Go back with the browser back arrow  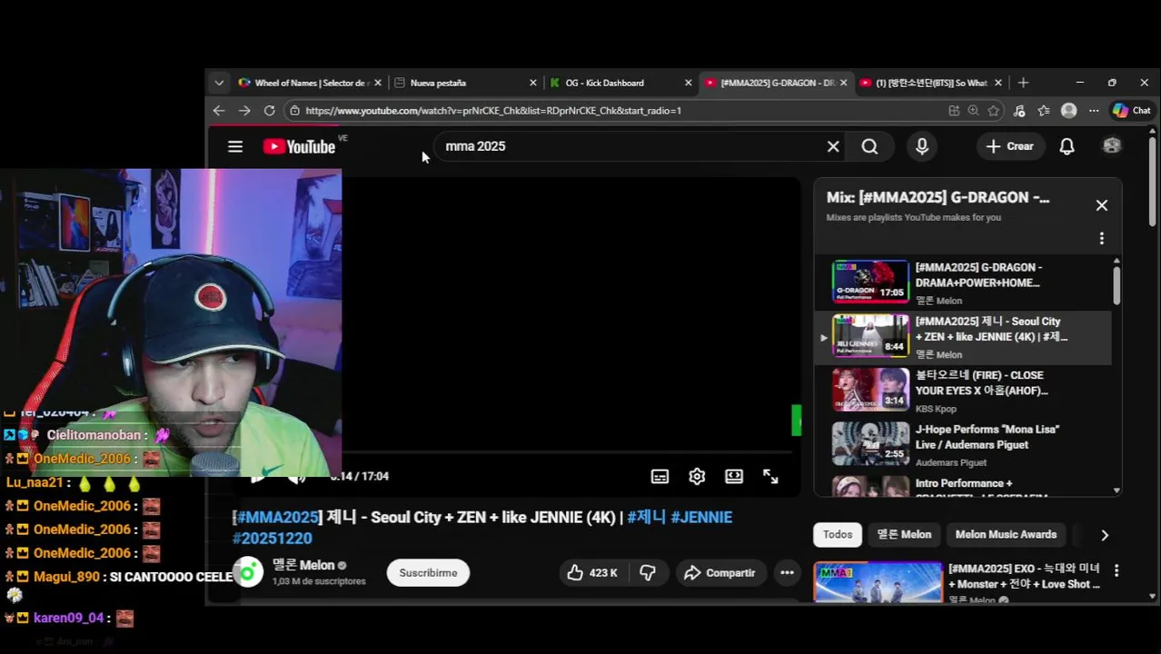[219, 110]
